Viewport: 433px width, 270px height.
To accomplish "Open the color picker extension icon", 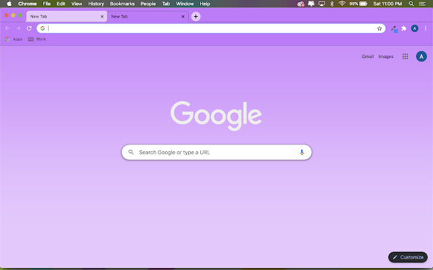I will click(394, 29).
